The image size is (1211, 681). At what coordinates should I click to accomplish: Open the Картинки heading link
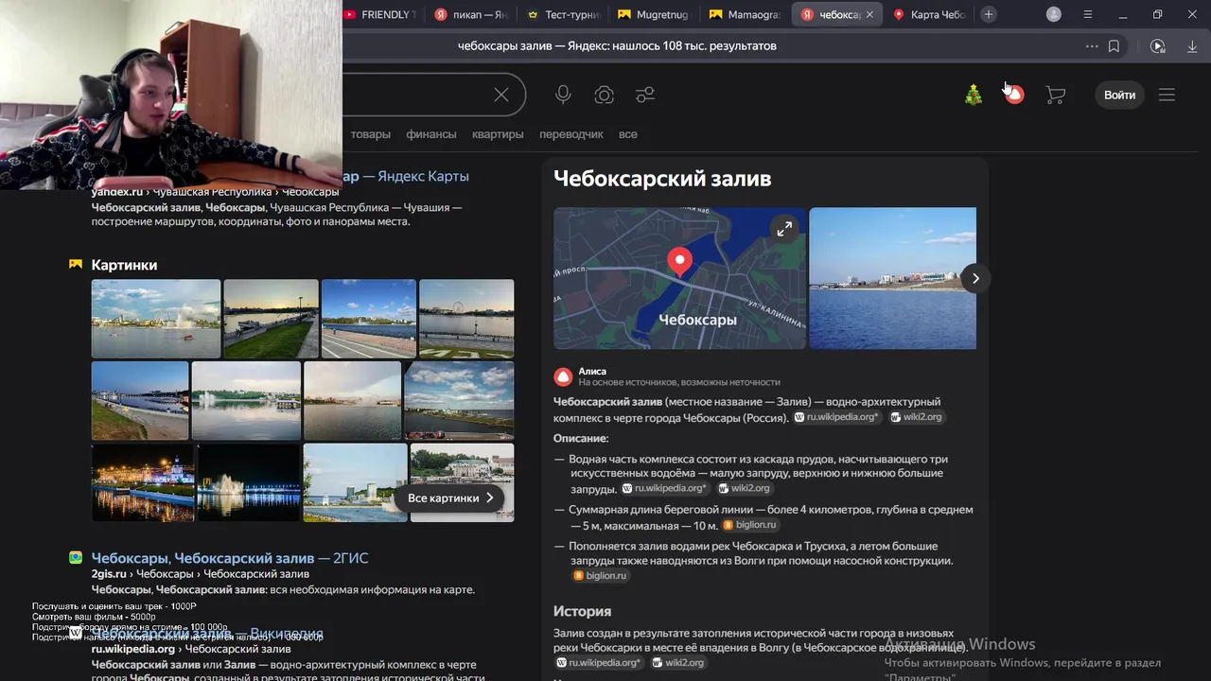(x=124, y=265)
